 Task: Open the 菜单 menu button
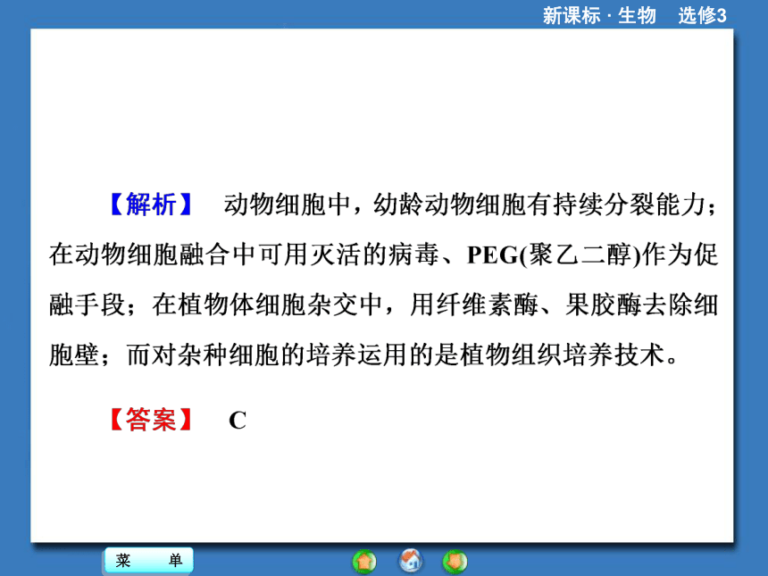point(149,560)
